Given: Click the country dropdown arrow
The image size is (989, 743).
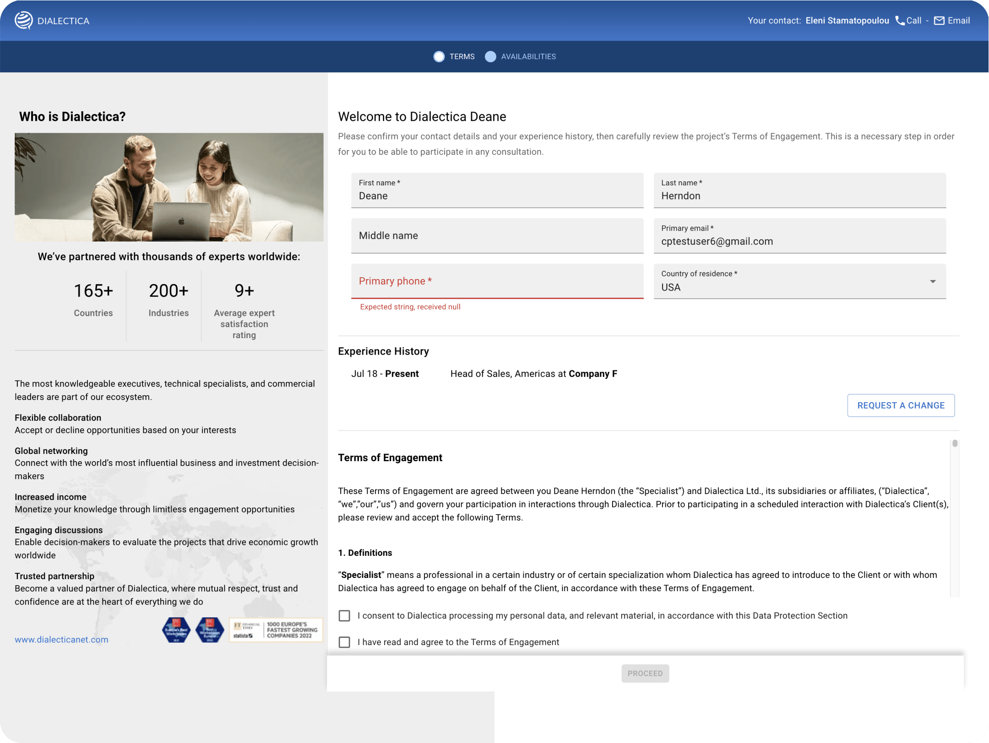Looking at the screenshot, I should (x=933, y=281).
